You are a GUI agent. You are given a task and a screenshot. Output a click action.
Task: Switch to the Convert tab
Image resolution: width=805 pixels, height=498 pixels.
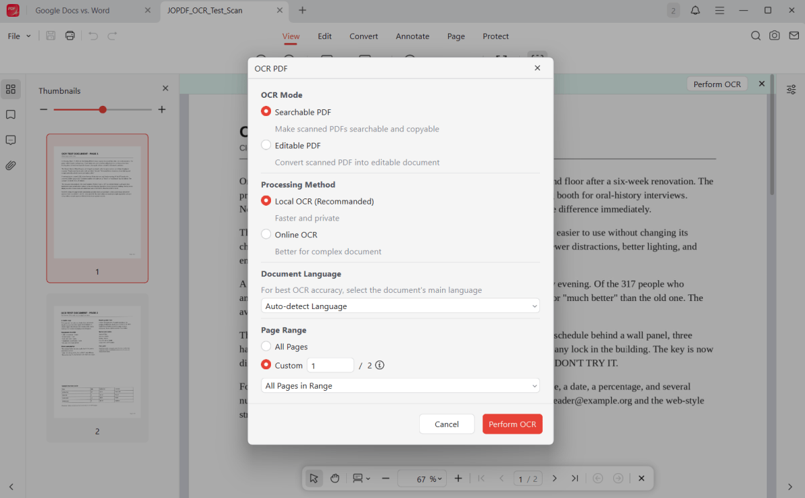(364, 36)
